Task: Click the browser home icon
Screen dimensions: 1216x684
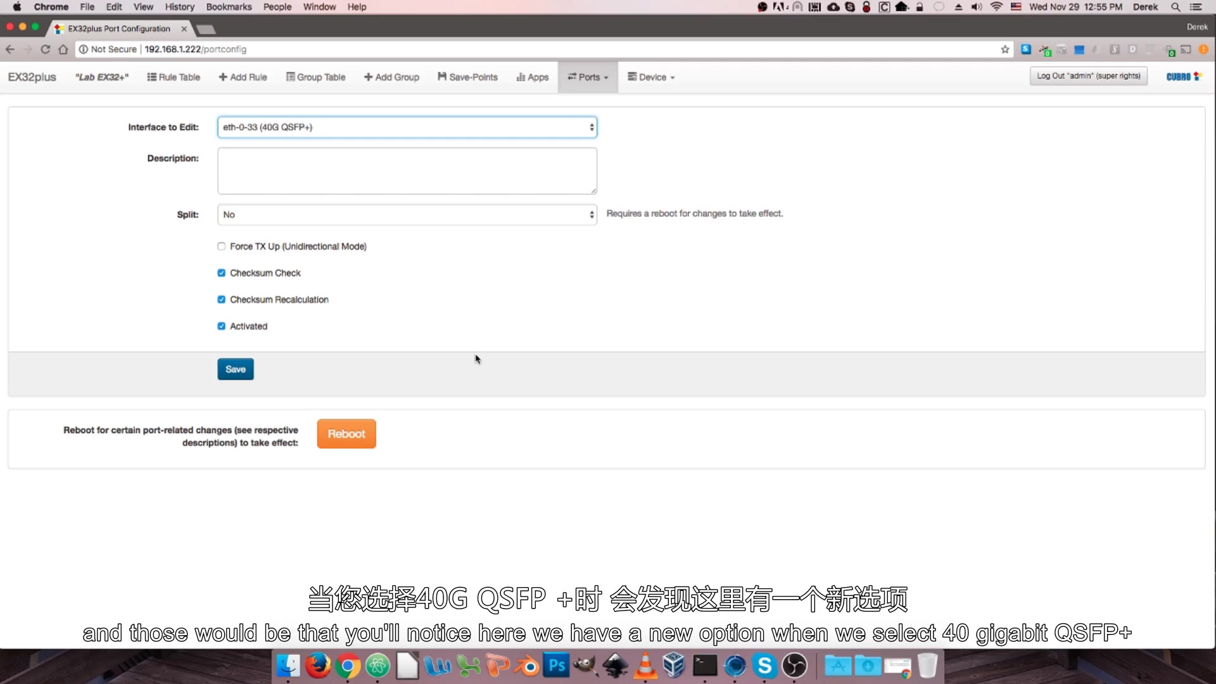Action: pyautogui.click(x=63, y=49)
